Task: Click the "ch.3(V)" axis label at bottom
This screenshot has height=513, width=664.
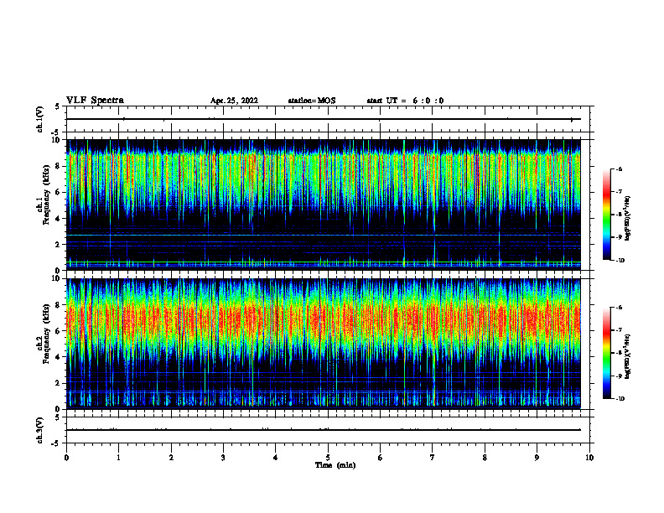Action: tap(40, 430)
